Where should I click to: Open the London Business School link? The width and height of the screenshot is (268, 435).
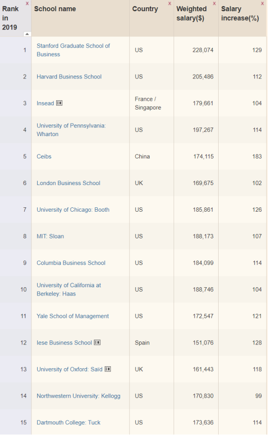(69, 183)
